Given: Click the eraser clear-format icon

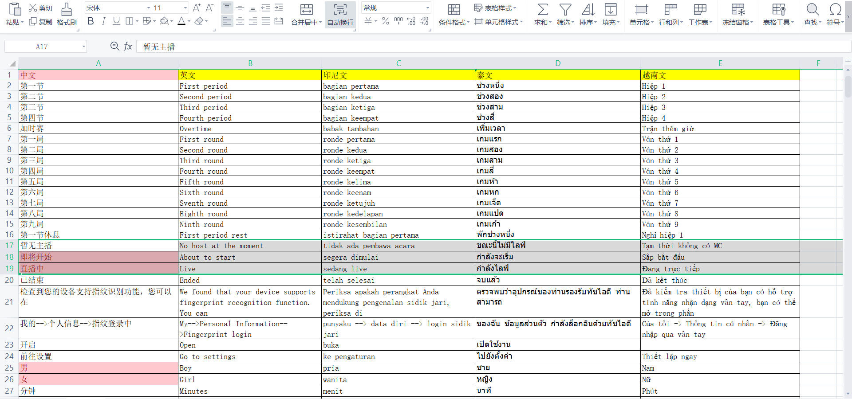Looking at the screenshot, I should coord(199,21).
